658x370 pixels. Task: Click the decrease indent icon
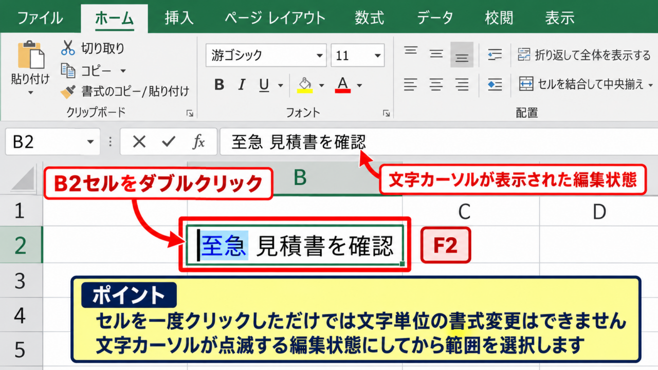tap(495, 54)
